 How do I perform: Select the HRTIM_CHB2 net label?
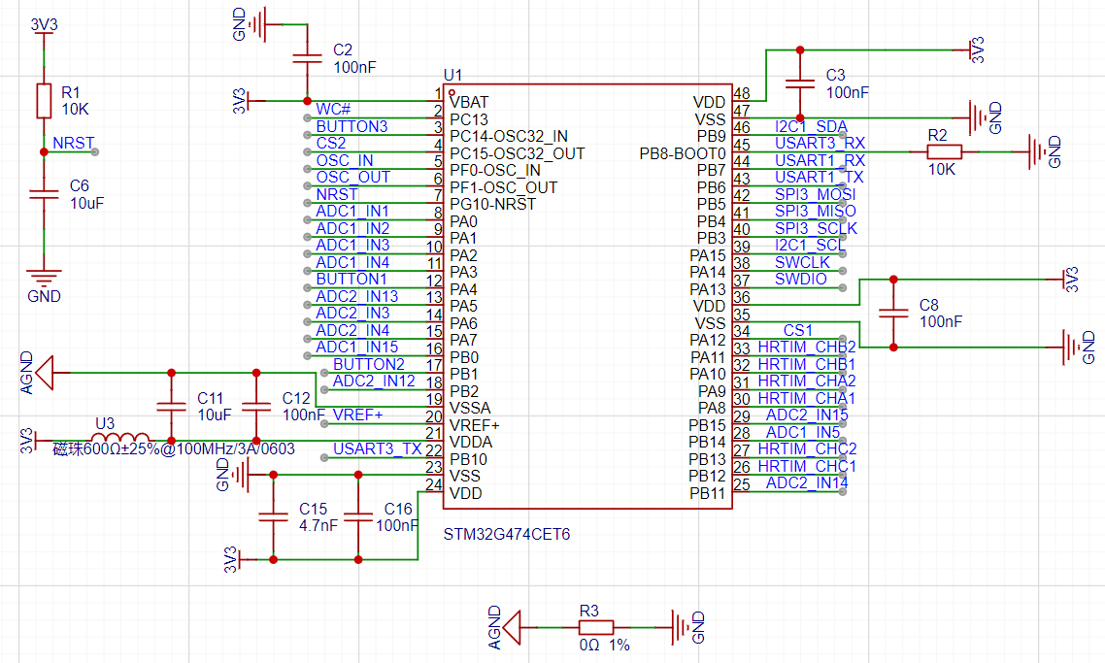(807, 347)
